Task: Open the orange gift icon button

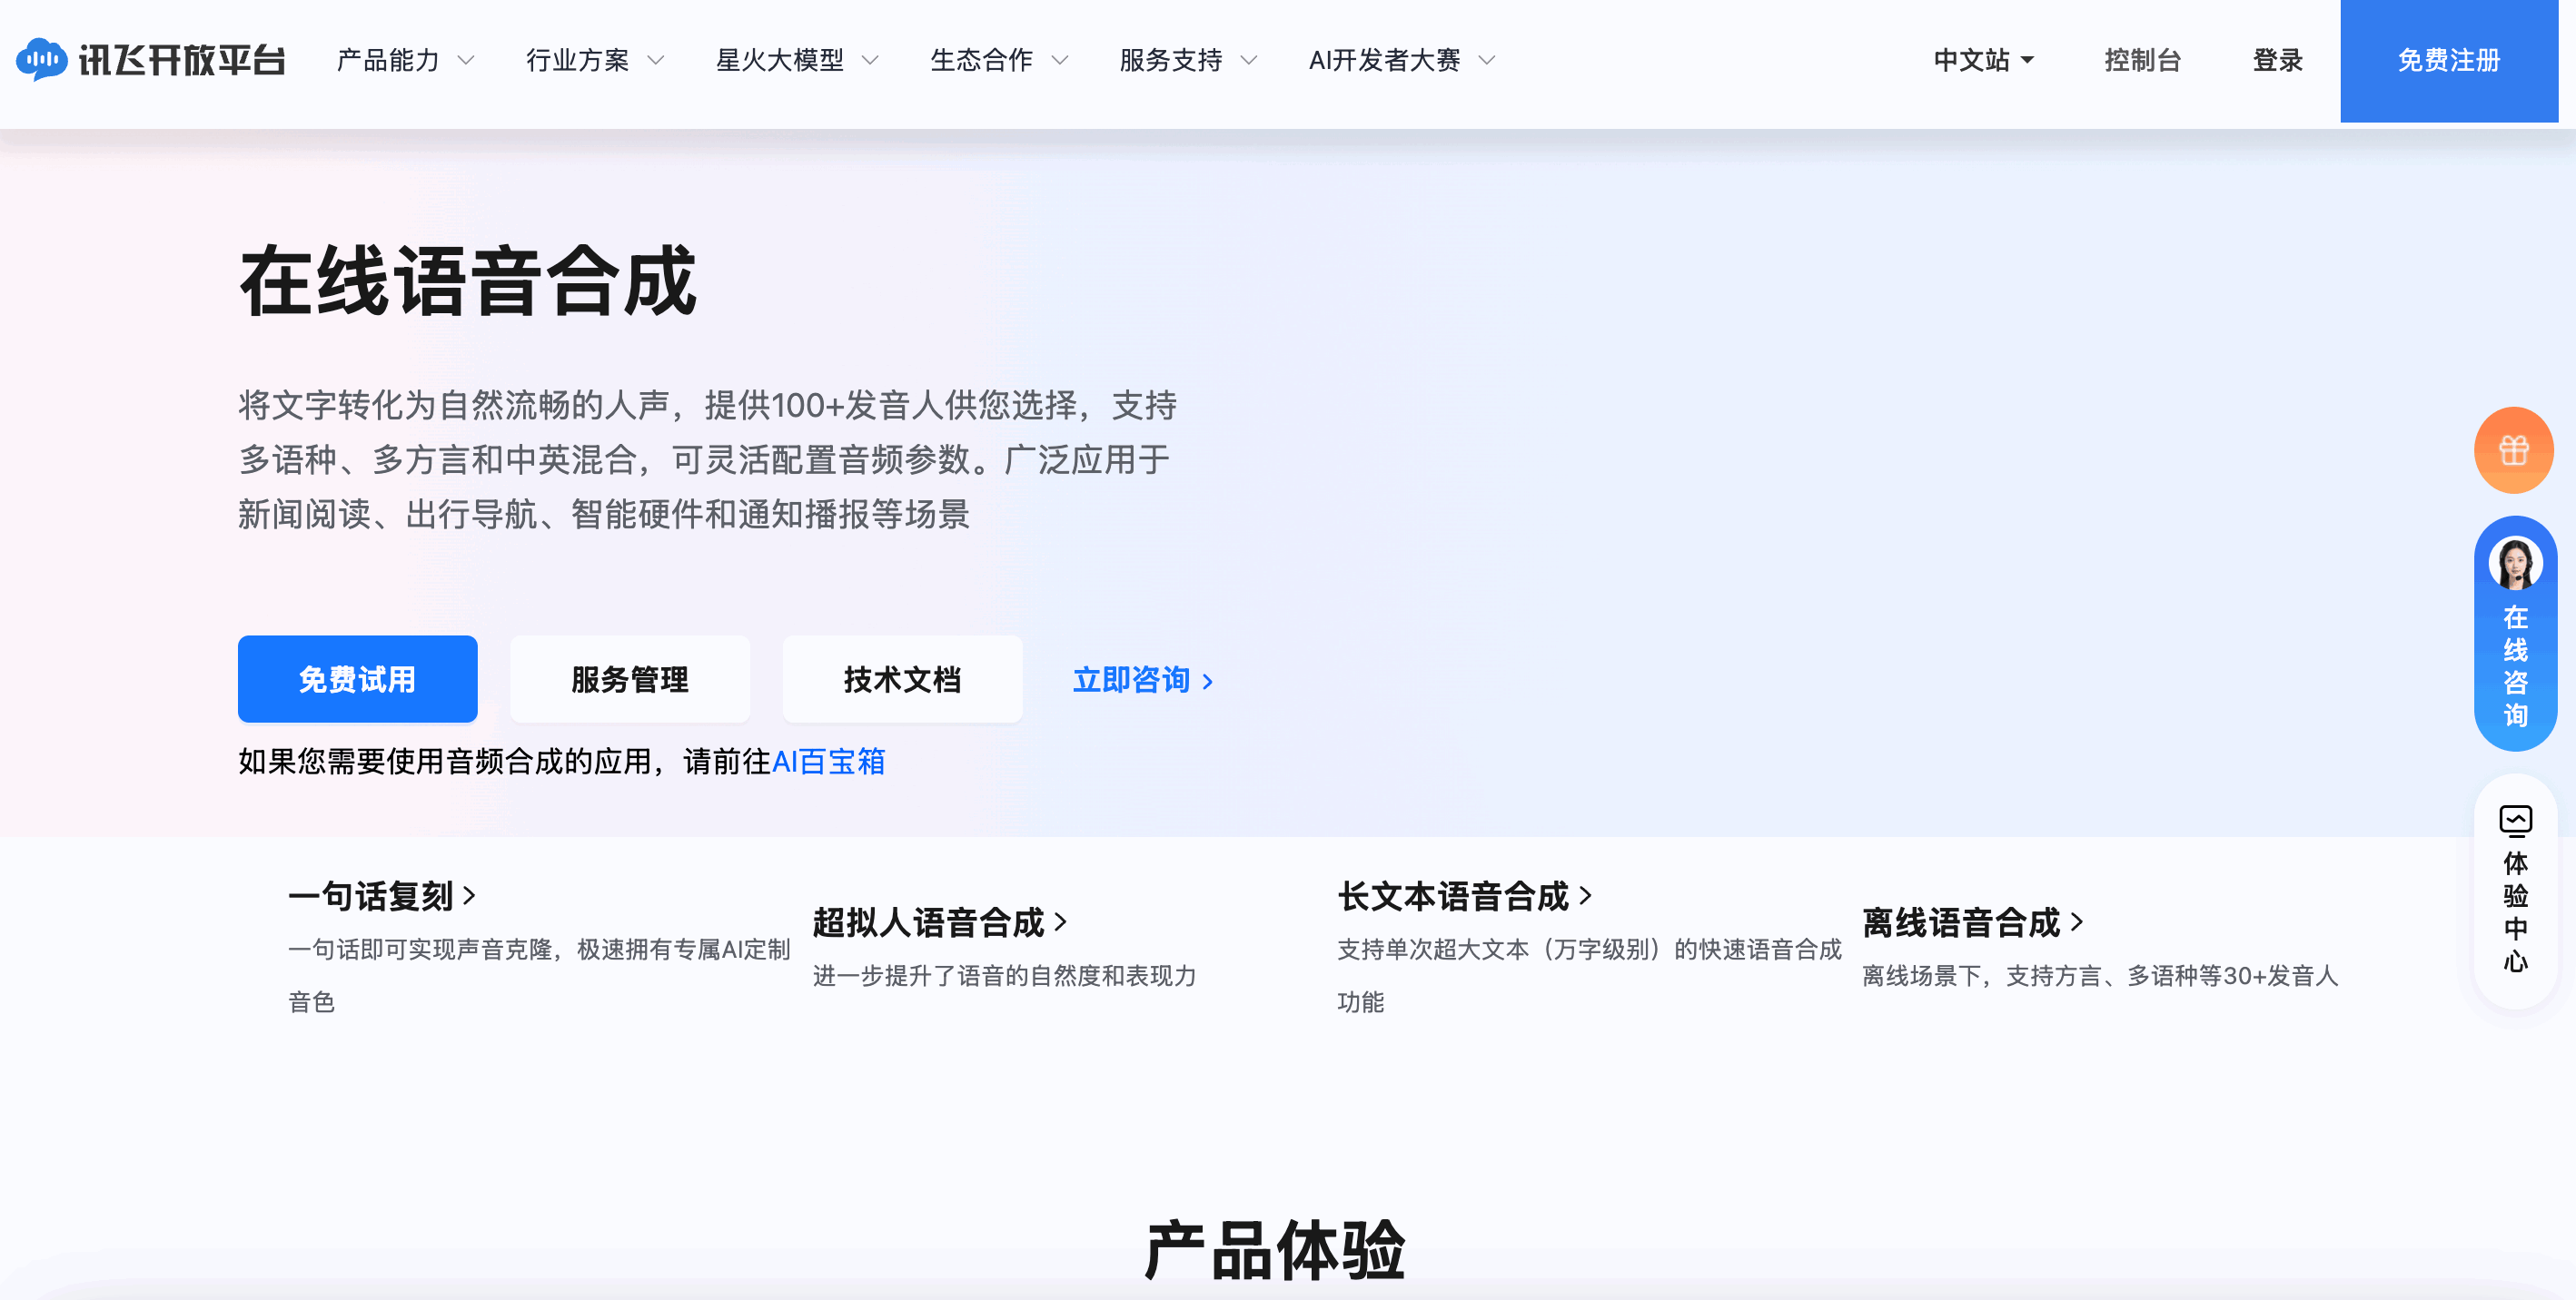Action: tap(2514, 449)
